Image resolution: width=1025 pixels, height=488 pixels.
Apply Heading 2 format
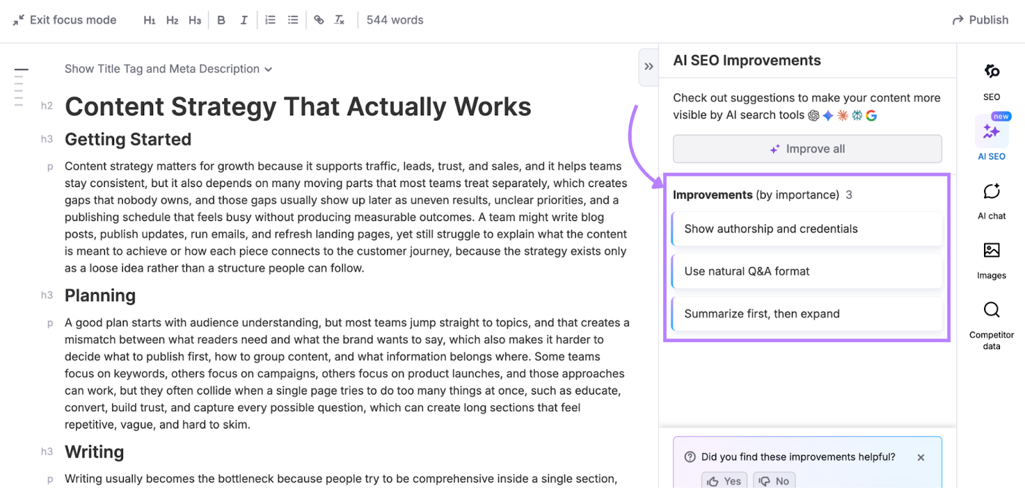tap(172, 20)
